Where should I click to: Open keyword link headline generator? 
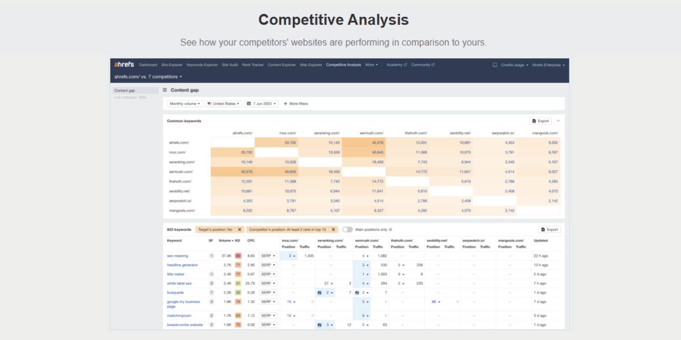click(182, 265)
